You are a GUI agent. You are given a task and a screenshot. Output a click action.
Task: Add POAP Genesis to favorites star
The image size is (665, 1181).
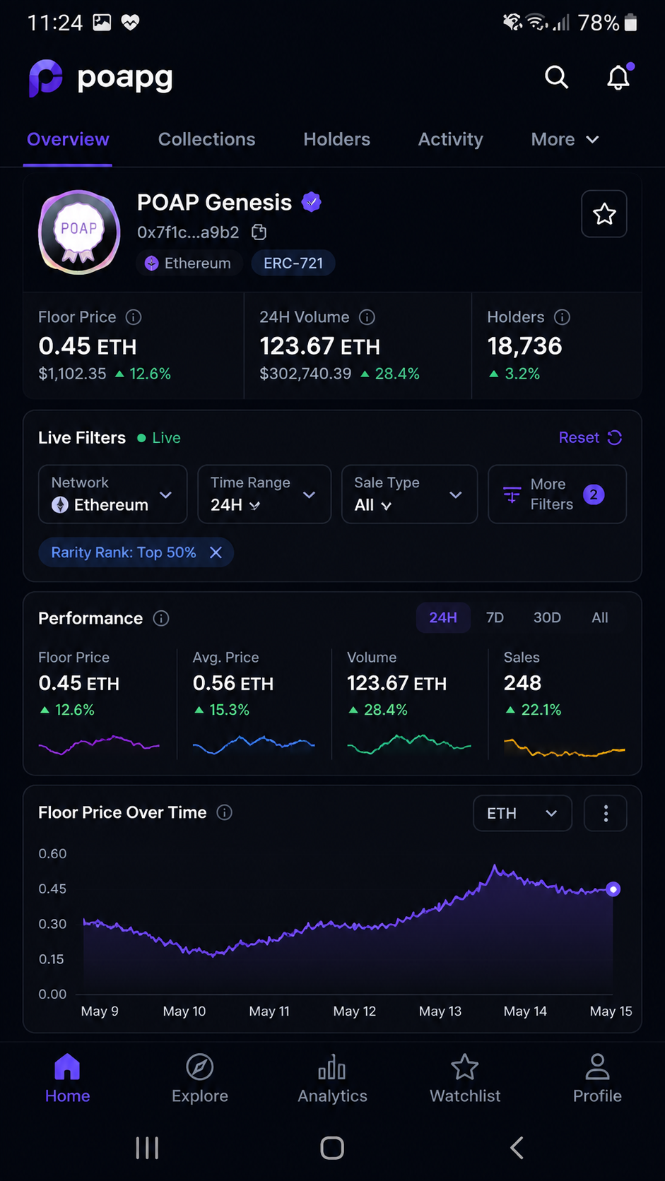[604, 214]
